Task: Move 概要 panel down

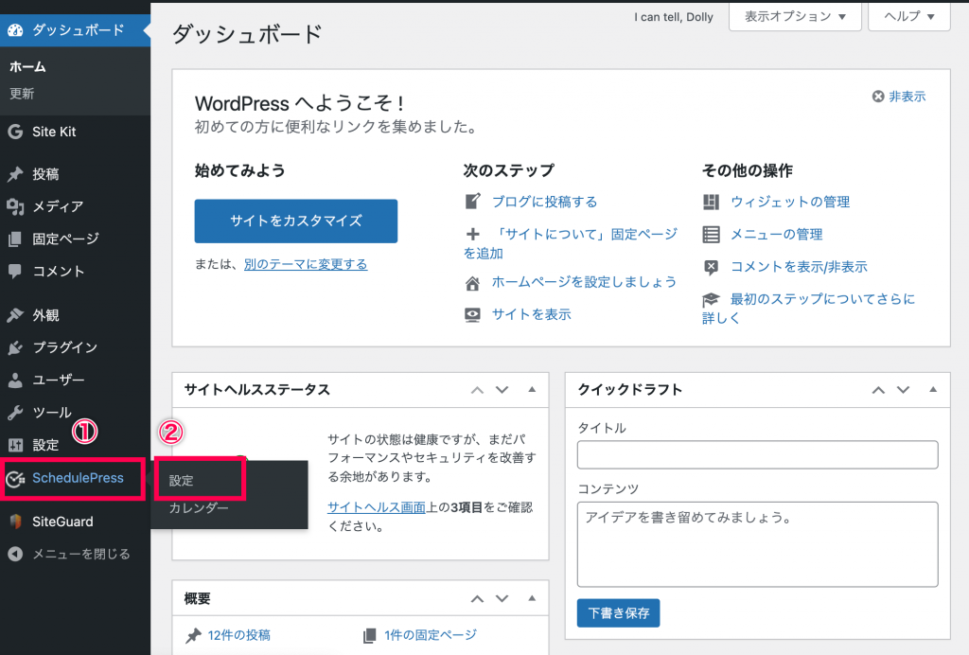Action: [502, 599]
